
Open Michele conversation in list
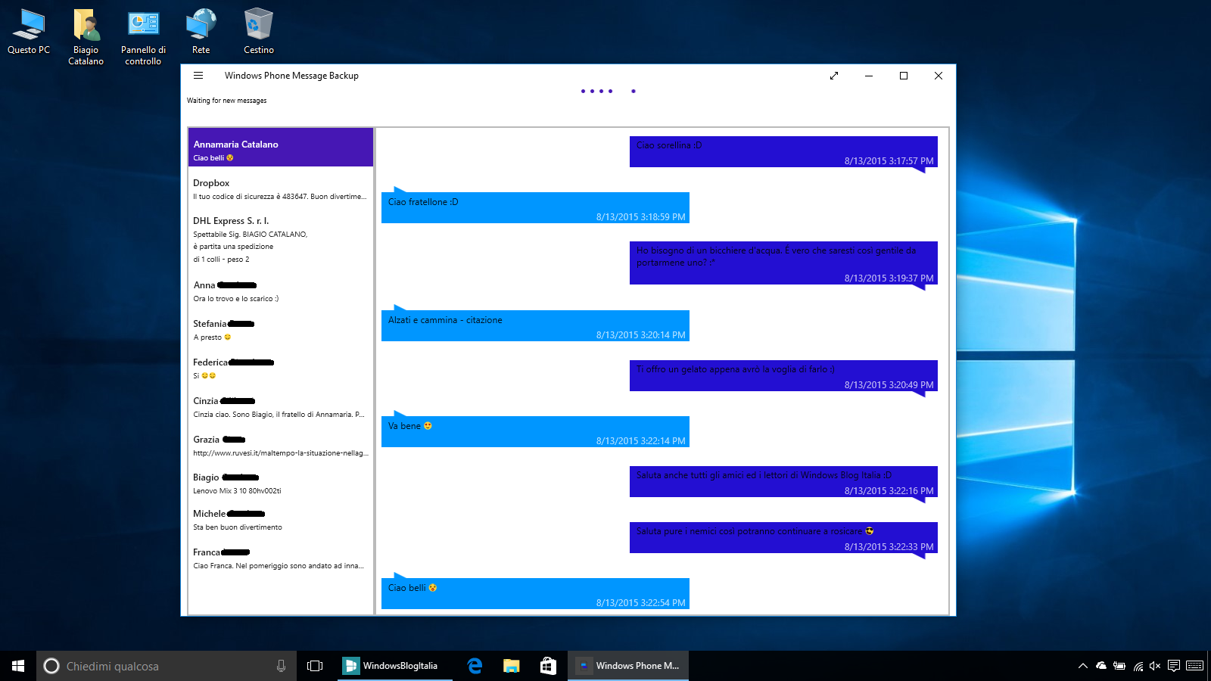coord(281,520)
